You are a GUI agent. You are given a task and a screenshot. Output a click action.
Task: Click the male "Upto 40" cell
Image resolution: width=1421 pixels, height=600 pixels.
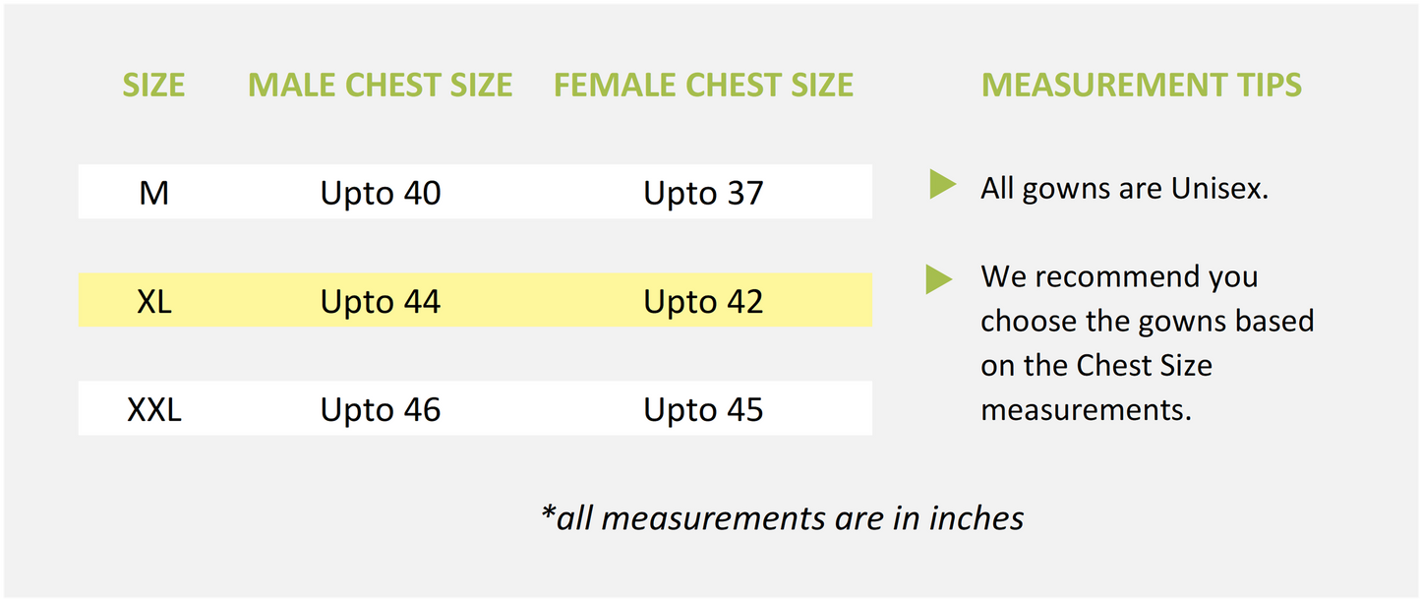pos(380,193)
